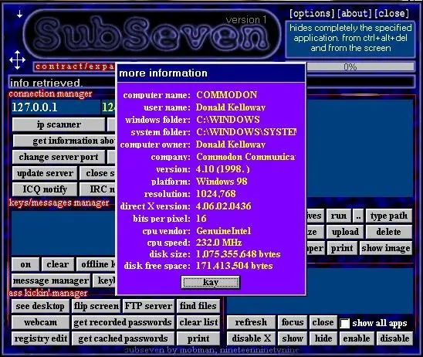Click the see desktop button

click(x=40, y=306)
